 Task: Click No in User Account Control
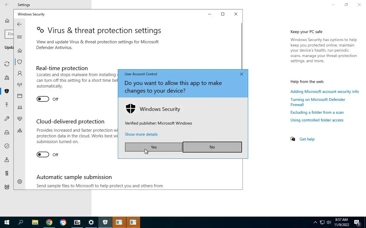click(212, 147)
